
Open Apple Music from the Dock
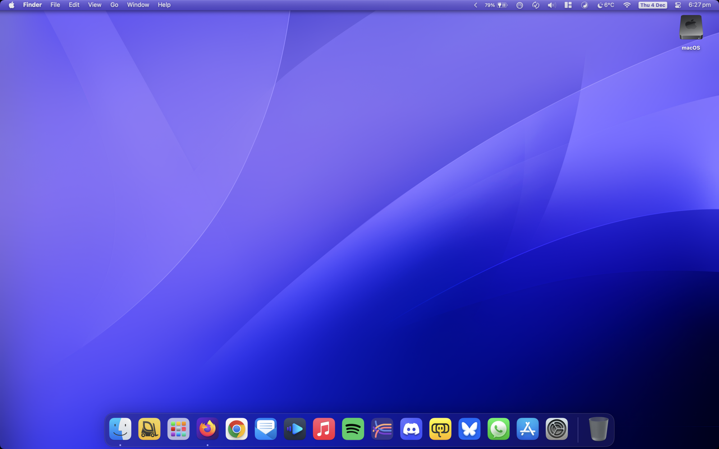click(324, 429)
